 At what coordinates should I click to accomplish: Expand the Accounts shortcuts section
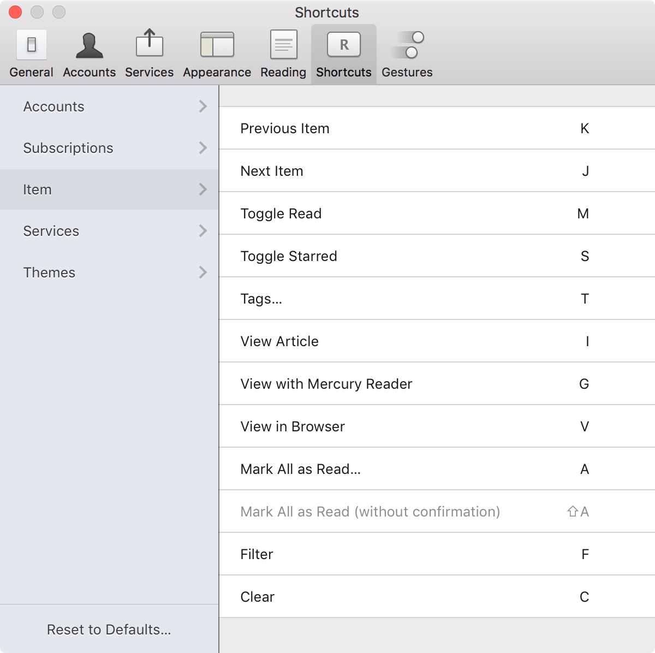click(109, 106)
